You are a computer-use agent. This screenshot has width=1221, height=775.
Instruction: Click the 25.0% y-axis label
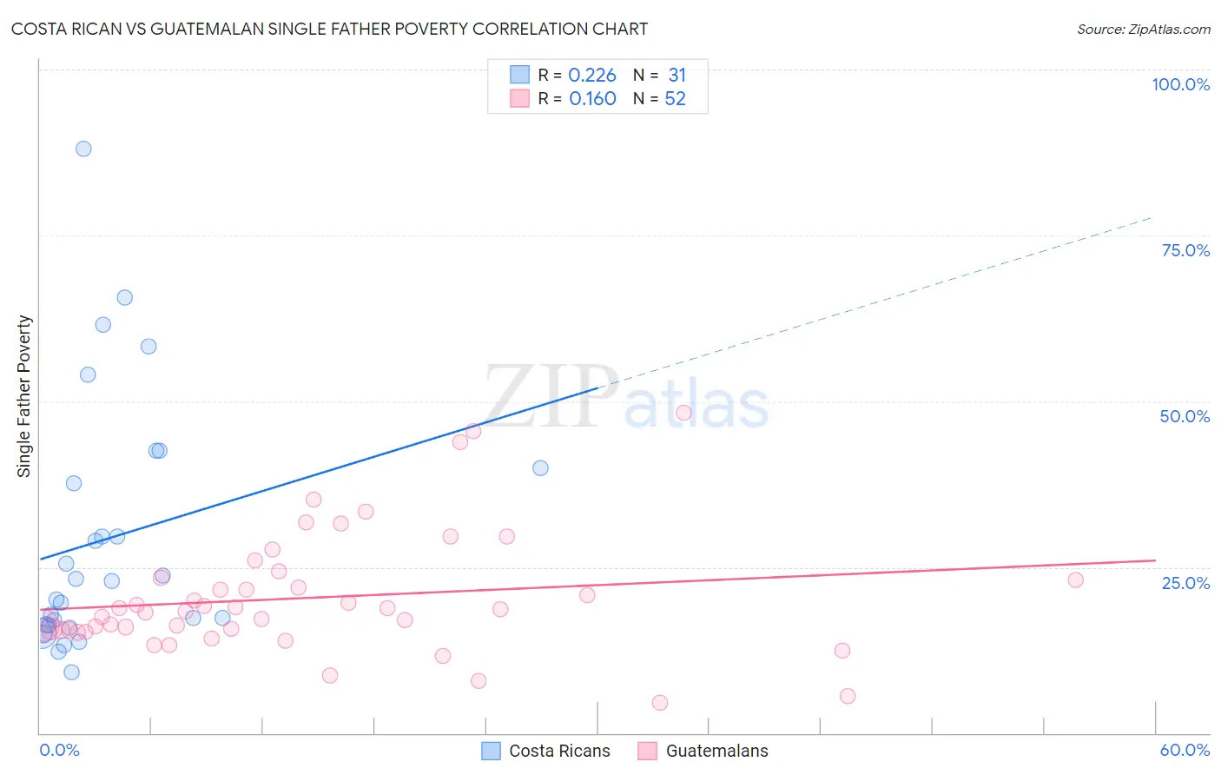click(x=1185, y=582)
